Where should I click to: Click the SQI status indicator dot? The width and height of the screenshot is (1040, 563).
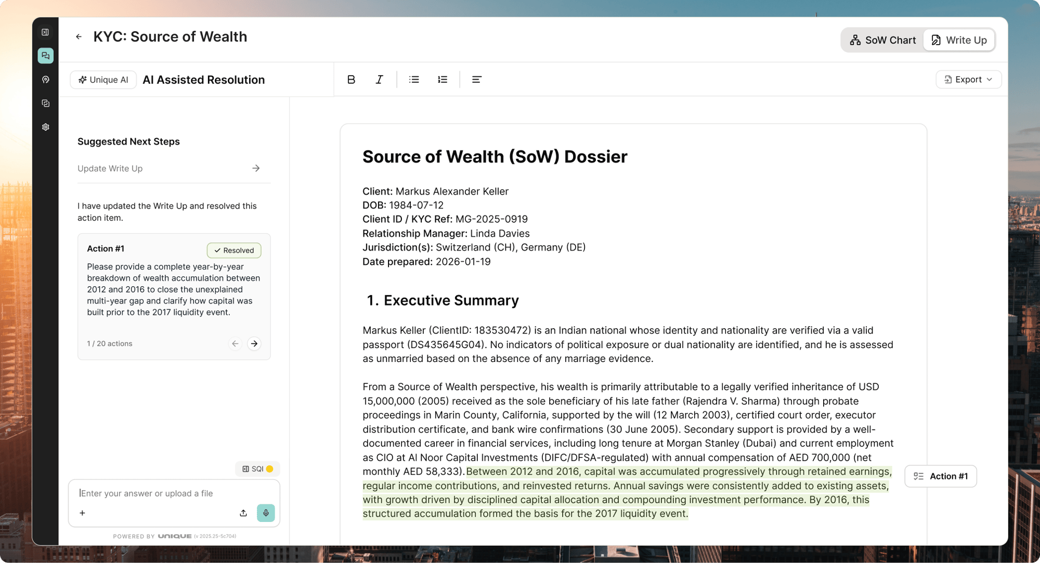click(x=269, y=468)
